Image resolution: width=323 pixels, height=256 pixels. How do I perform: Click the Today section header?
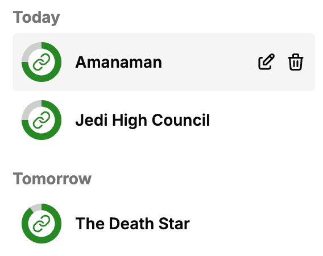click(x=36, y=17)
